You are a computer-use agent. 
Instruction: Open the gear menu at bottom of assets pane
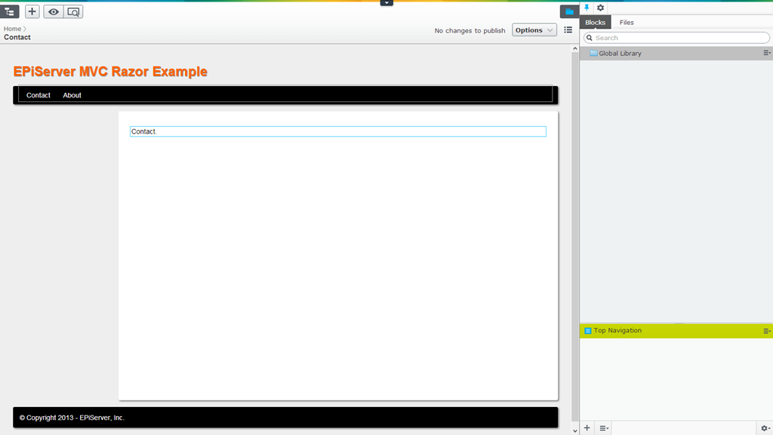765,428
